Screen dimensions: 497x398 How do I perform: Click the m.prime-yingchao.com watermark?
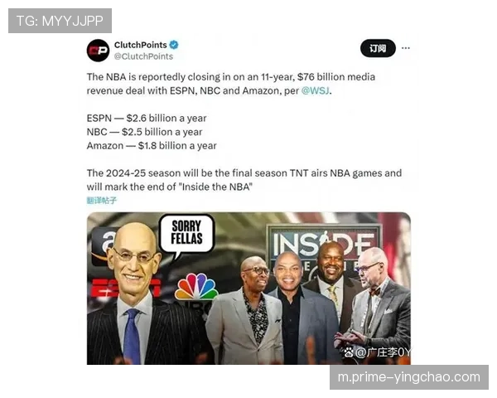pyautogui.click(x=409, y=377)
